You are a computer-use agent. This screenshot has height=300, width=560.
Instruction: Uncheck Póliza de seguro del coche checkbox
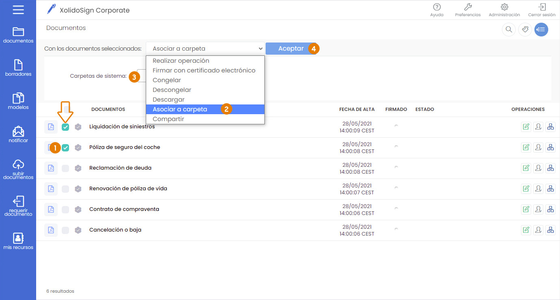pos(65,148)
